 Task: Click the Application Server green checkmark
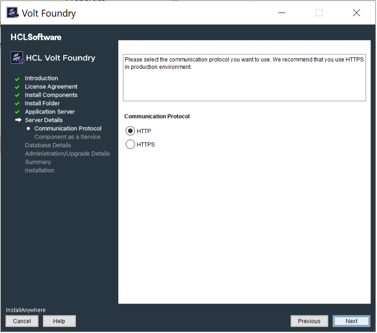coord(17,112)
